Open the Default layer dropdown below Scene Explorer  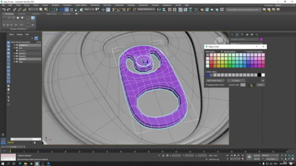(x=19, y=142)
